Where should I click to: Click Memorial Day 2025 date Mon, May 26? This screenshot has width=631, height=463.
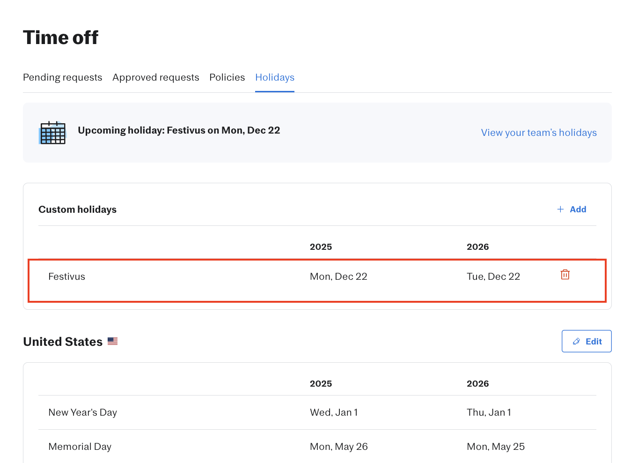339,447
